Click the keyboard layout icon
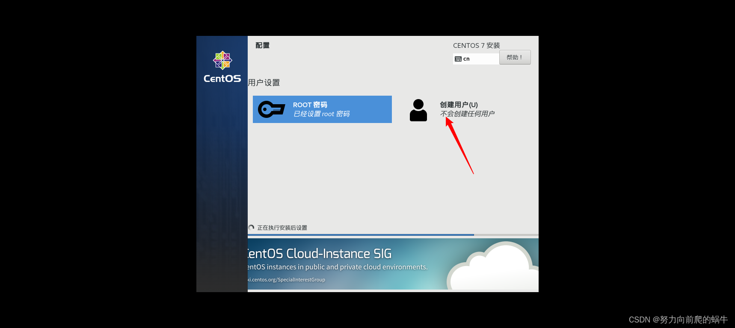The height and width of the screenshot is (328, 735). point(458,59)
